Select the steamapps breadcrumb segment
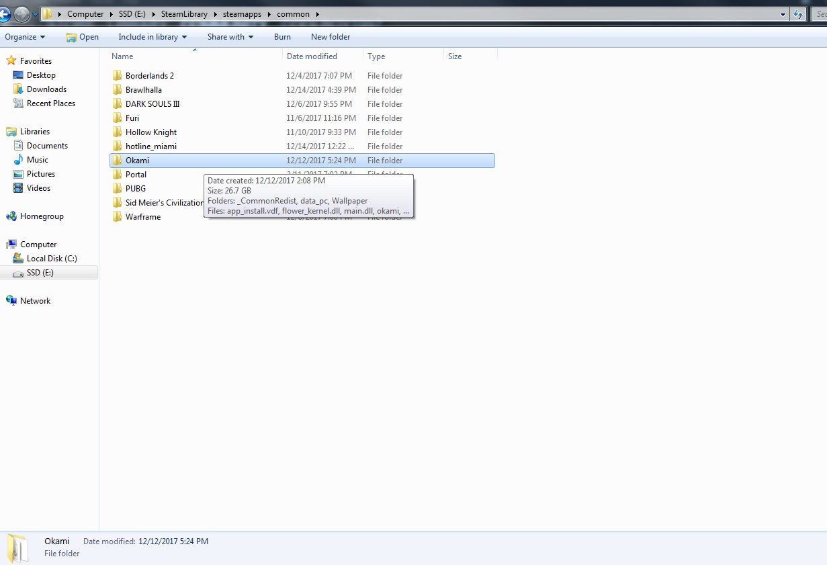This screenshot has width=827, height=565. [242, 14]
